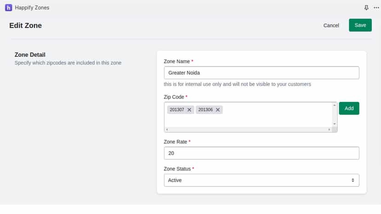Select the 201307 zip code tag

click(177, 110)
